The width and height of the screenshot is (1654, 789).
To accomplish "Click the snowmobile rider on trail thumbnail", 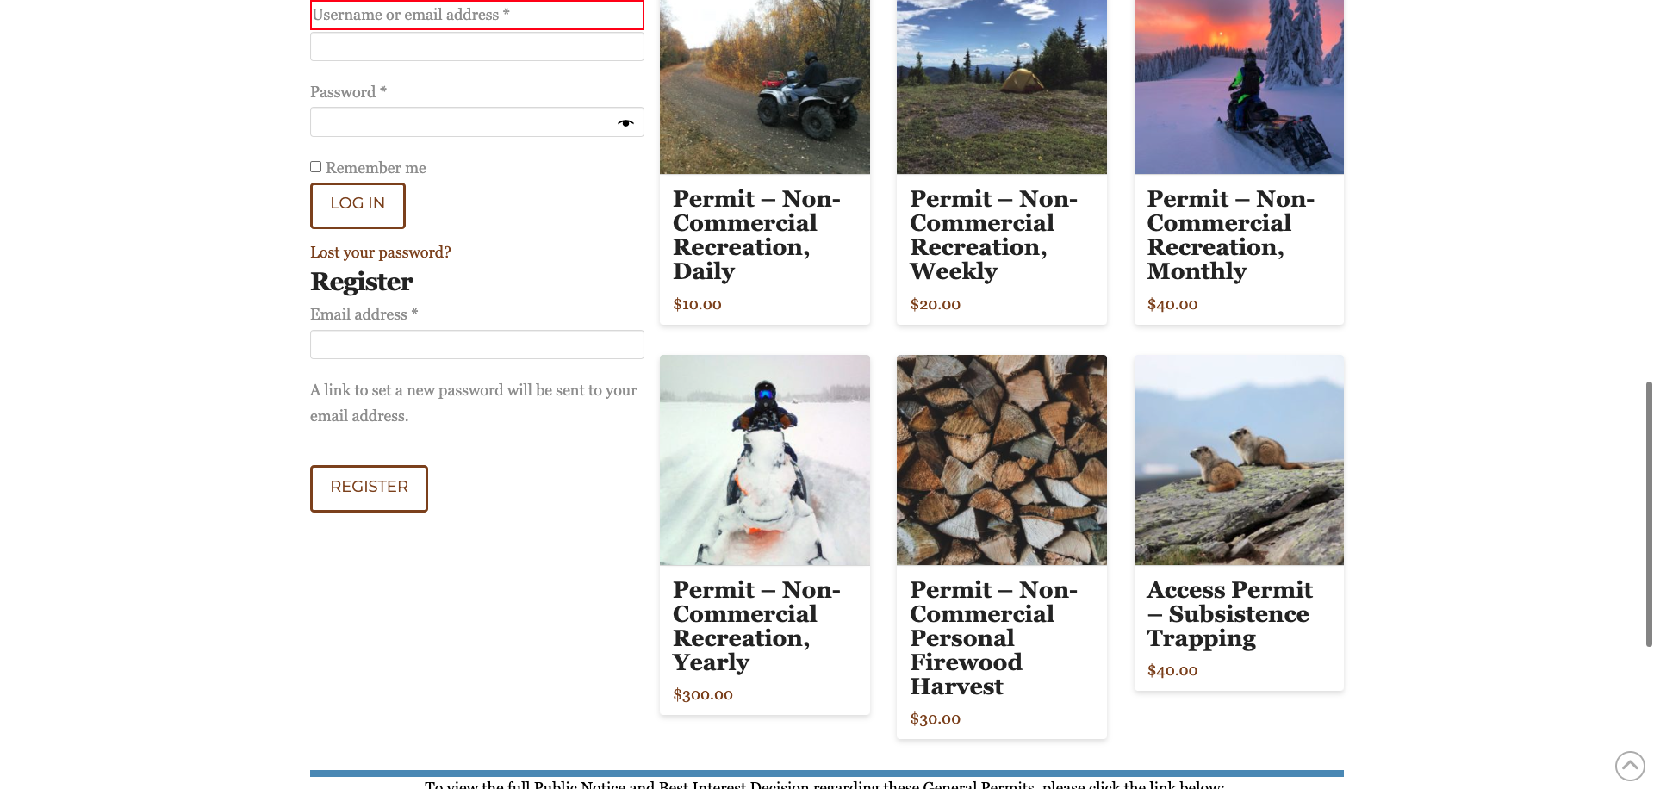I will coord(764,460).
